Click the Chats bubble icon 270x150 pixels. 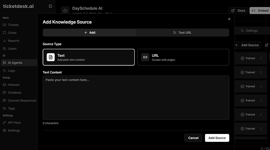4,33
